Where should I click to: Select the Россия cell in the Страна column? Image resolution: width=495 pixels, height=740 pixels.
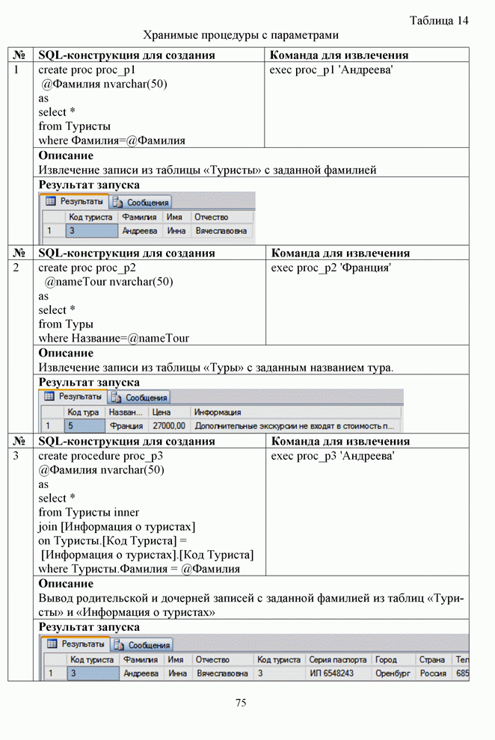[x=432, y=673]
